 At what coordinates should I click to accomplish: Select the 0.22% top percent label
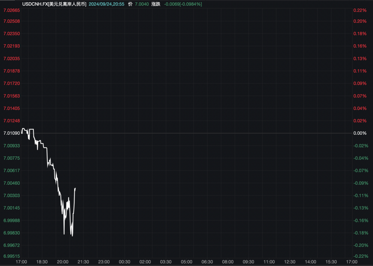pos(360,10)
